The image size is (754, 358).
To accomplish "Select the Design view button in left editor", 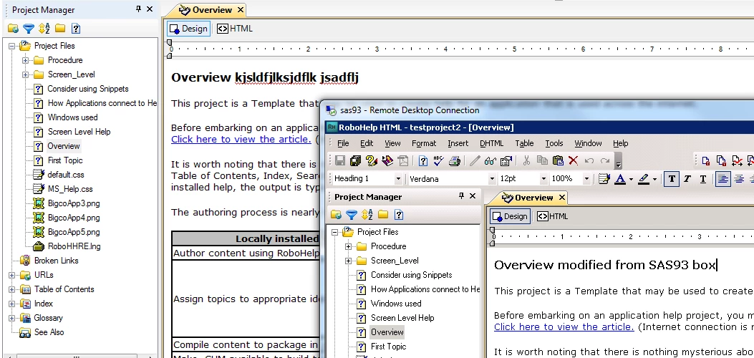I will click(x=188, y=29).
